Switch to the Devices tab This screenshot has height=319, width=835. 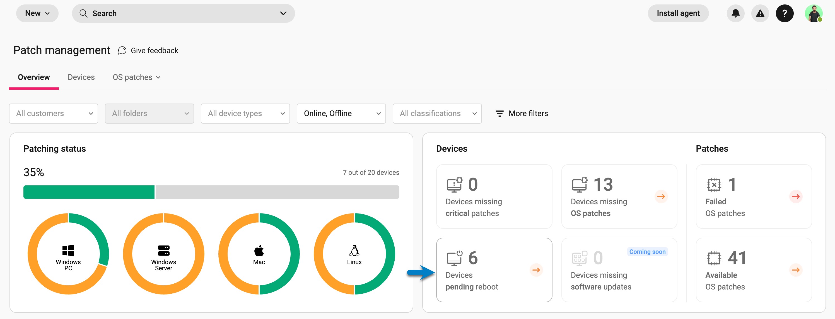[81, 77]
